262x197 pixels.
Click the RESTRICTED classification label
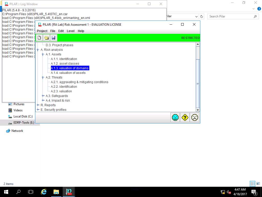click(x=190, y=38)
